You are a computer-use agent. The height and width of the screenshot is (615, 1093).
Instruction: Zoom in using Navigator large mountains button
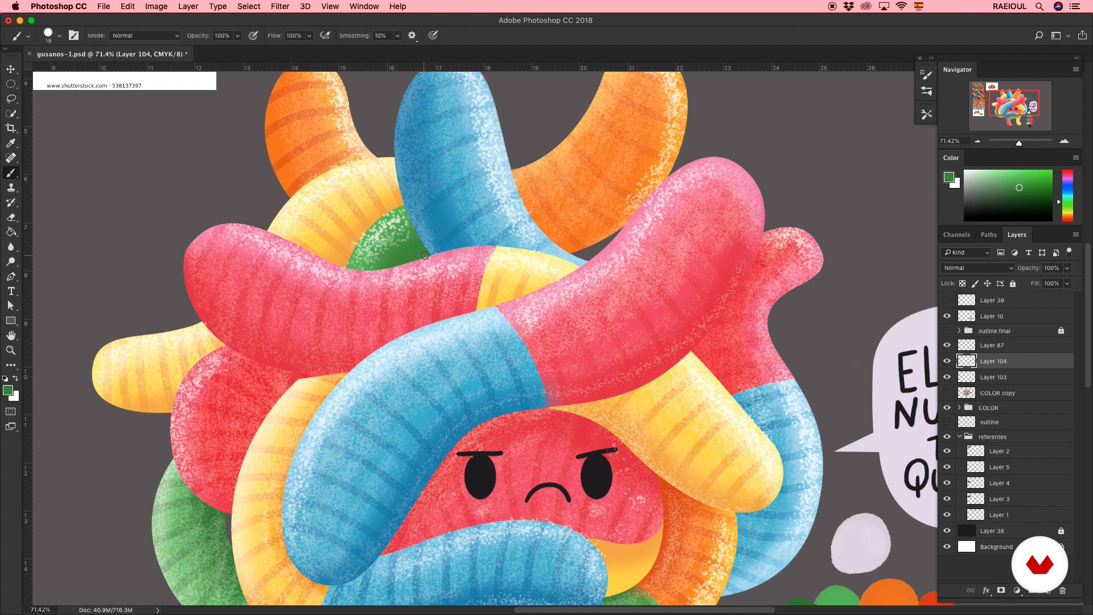[x=1064, y=141]
